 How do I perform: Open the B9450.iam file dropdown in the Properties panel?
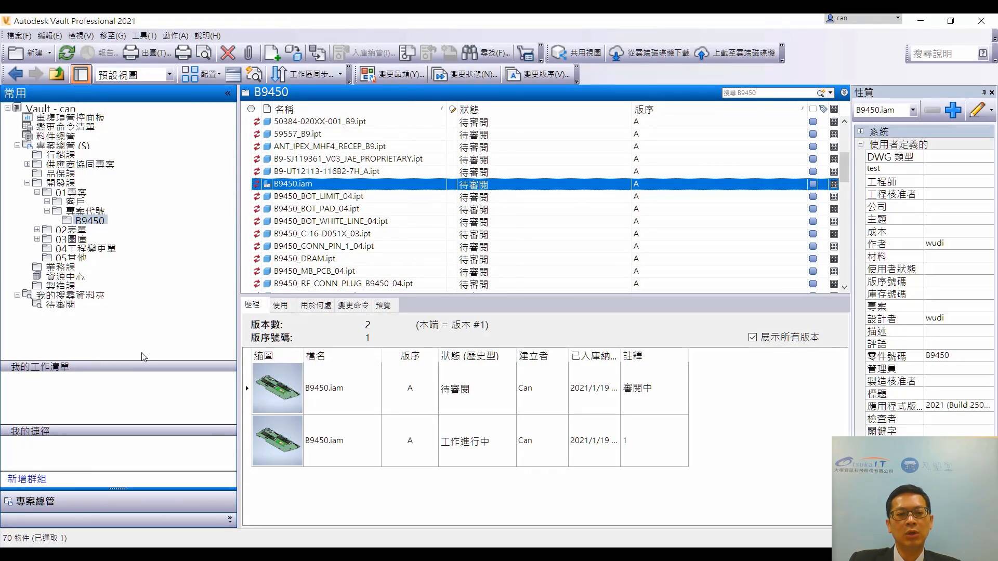[913, 110]
